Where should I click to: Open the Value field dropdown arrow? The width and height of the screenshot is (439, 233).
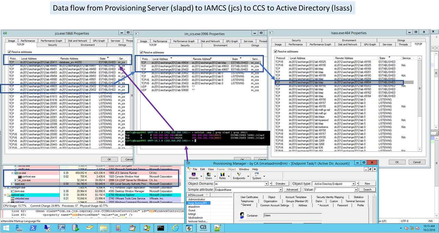coord(357,189)
